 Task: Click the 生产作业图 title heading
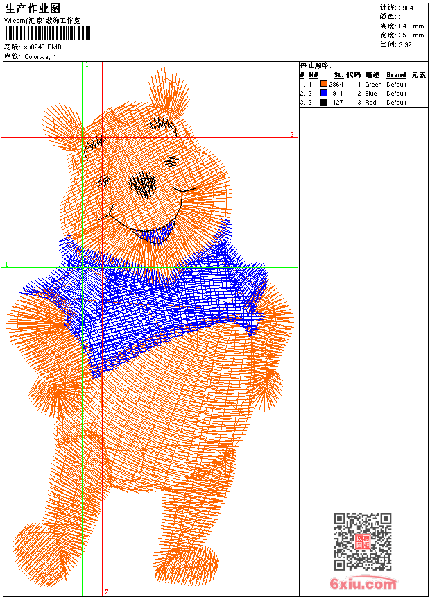point(33,9)
